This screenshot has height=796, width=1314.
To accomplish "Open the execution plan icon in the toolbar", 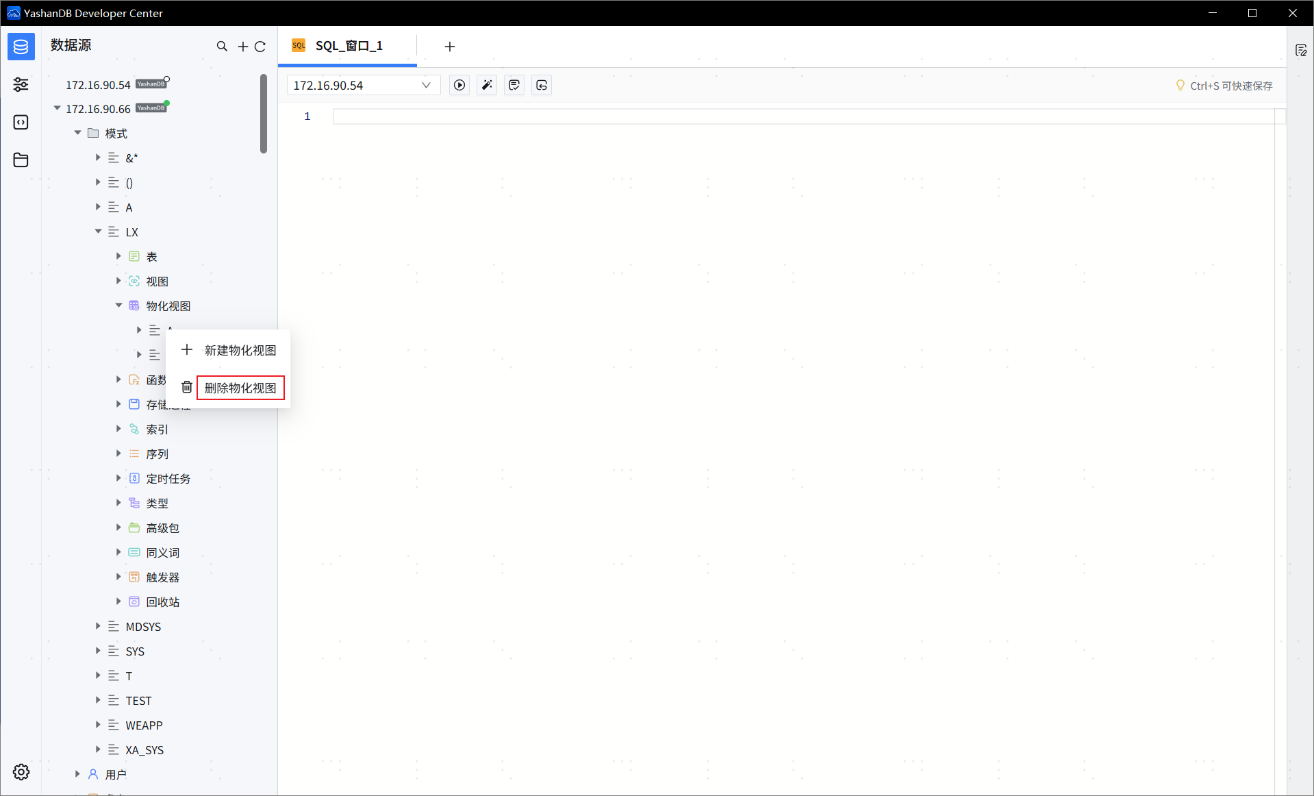I will click(x=541, y=85).
